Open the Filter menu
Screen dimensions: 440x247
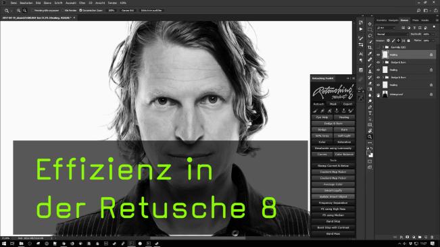click(x=82, y=3)
